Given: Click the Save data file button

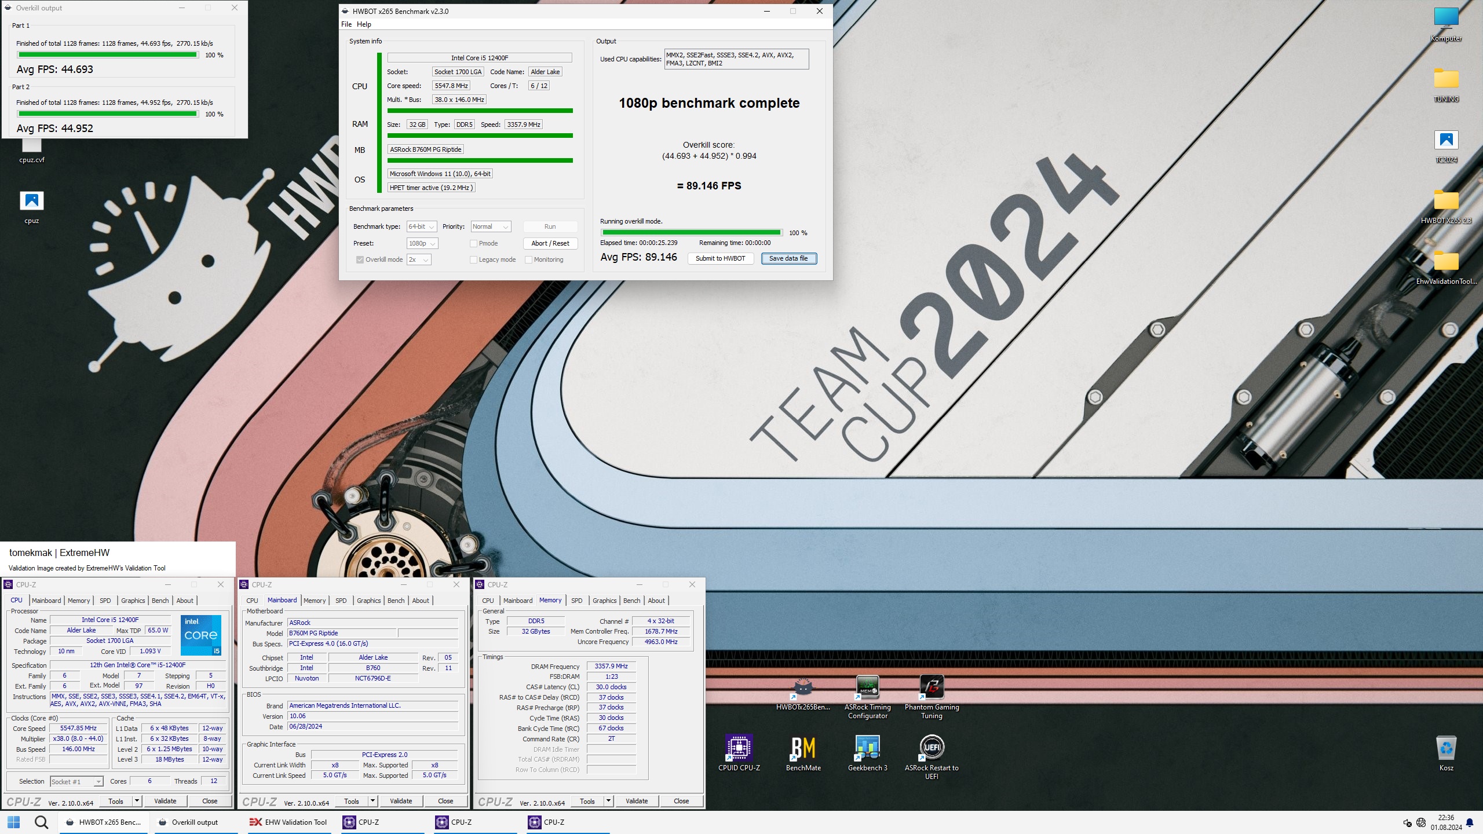Looking at the screenshot, I should click(x=788, y=258).
